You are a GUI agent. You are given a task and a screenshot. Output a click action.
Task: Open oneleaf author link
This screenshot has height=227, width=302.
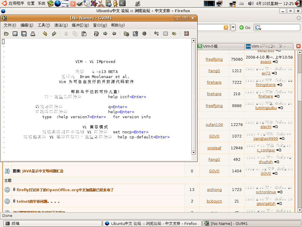(214, 148)
